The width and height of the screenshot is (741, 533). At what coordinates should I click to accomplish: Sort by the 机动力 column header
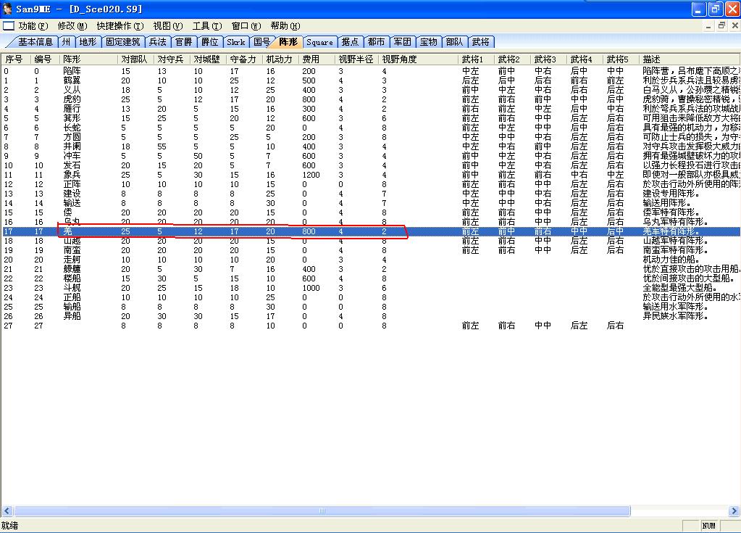point(280,59)
